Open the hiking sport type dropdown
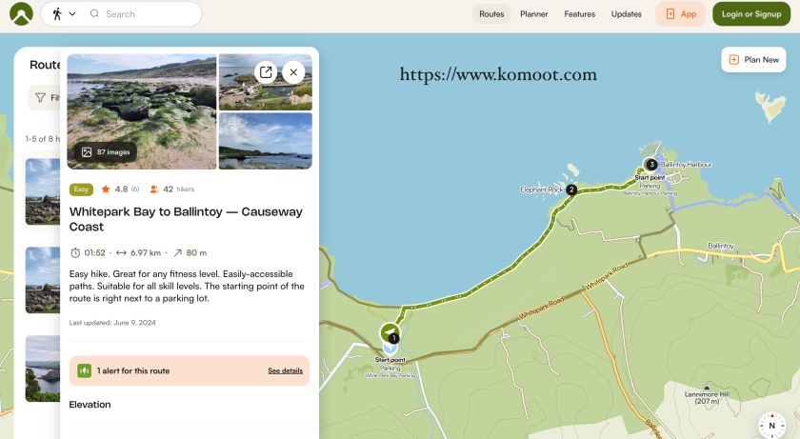800x439 pixels. 64,14
